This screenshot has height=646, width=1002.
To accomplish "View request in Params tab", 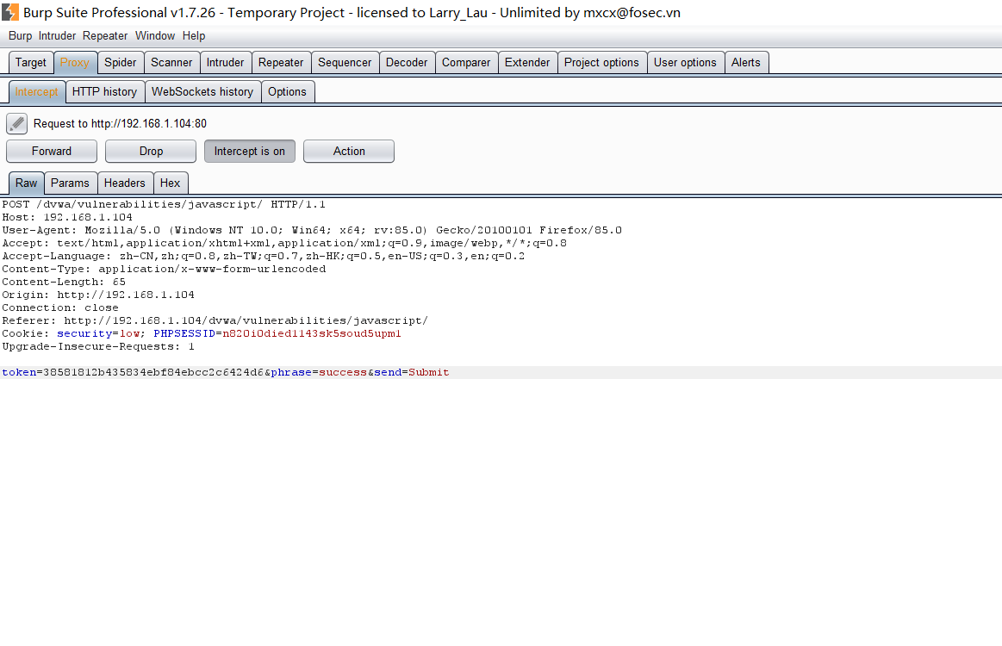I will click(x=70, y=183).
